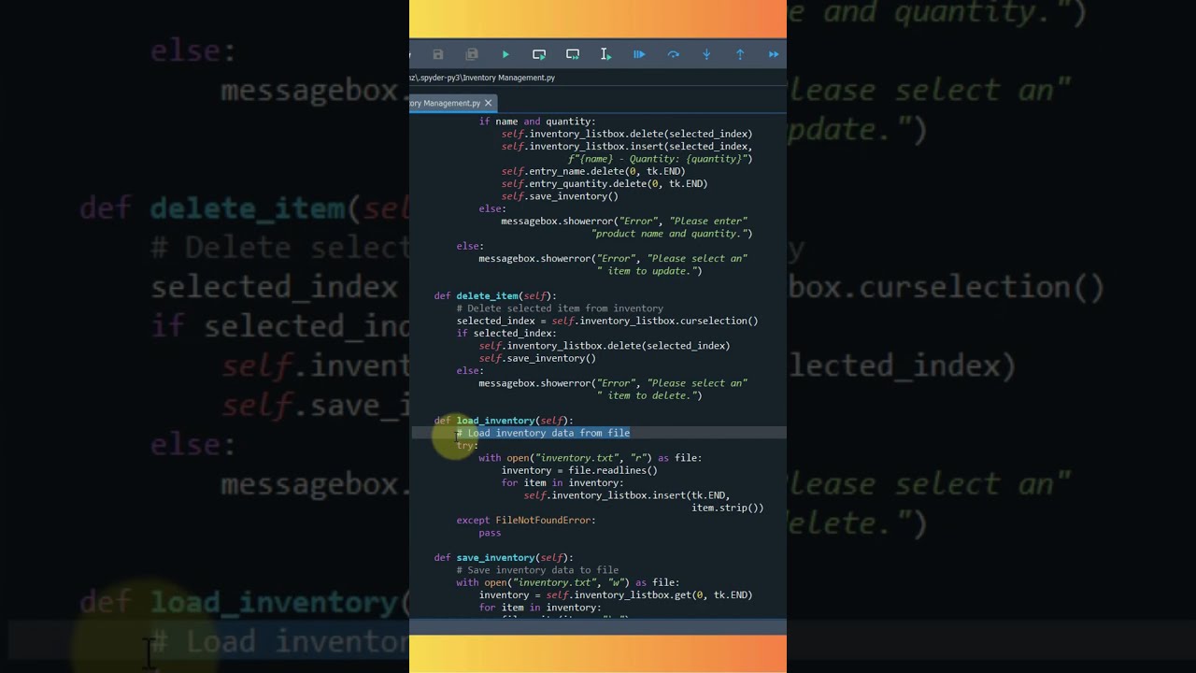
Task: Click the 'for item in inventory:' line under readlines
Action: 562,482
